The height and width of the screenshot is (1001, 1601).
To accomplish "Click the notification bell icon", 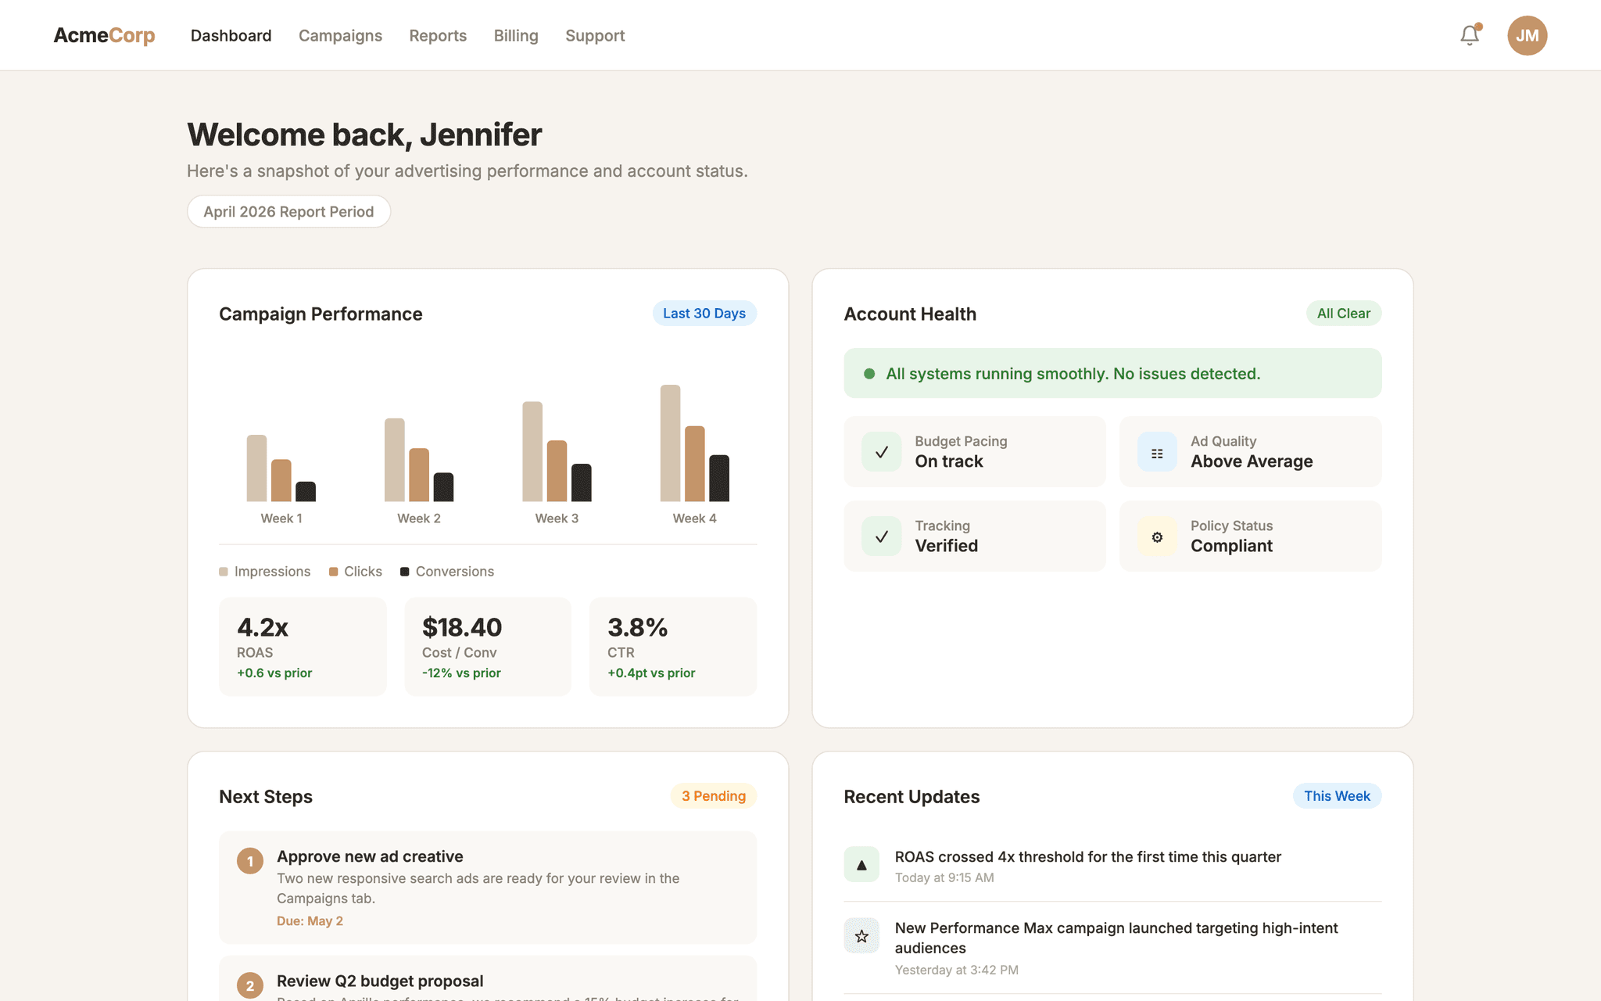I will click(x=1469, y=35).
